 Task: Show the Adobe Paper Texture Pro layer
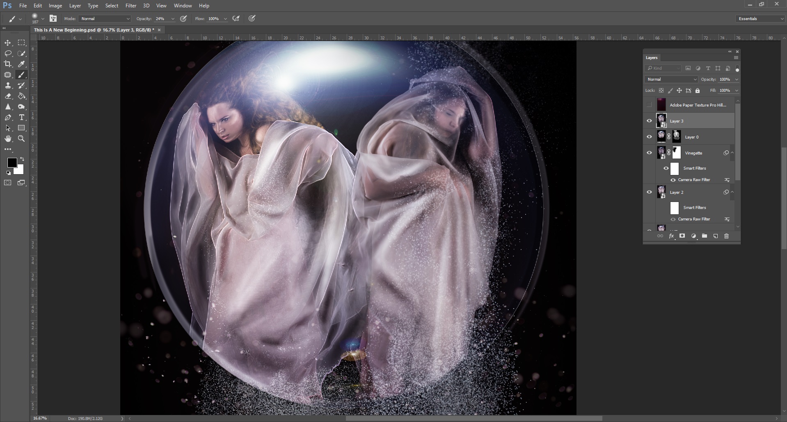(650, 104)
